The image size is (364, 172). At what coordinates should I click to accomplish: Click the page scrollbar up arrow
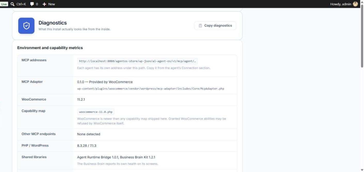tap(362, 2)
